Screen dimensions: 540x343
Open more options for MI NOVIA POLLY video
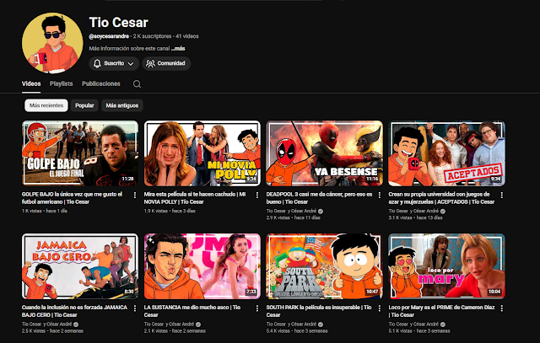[256, 195]
